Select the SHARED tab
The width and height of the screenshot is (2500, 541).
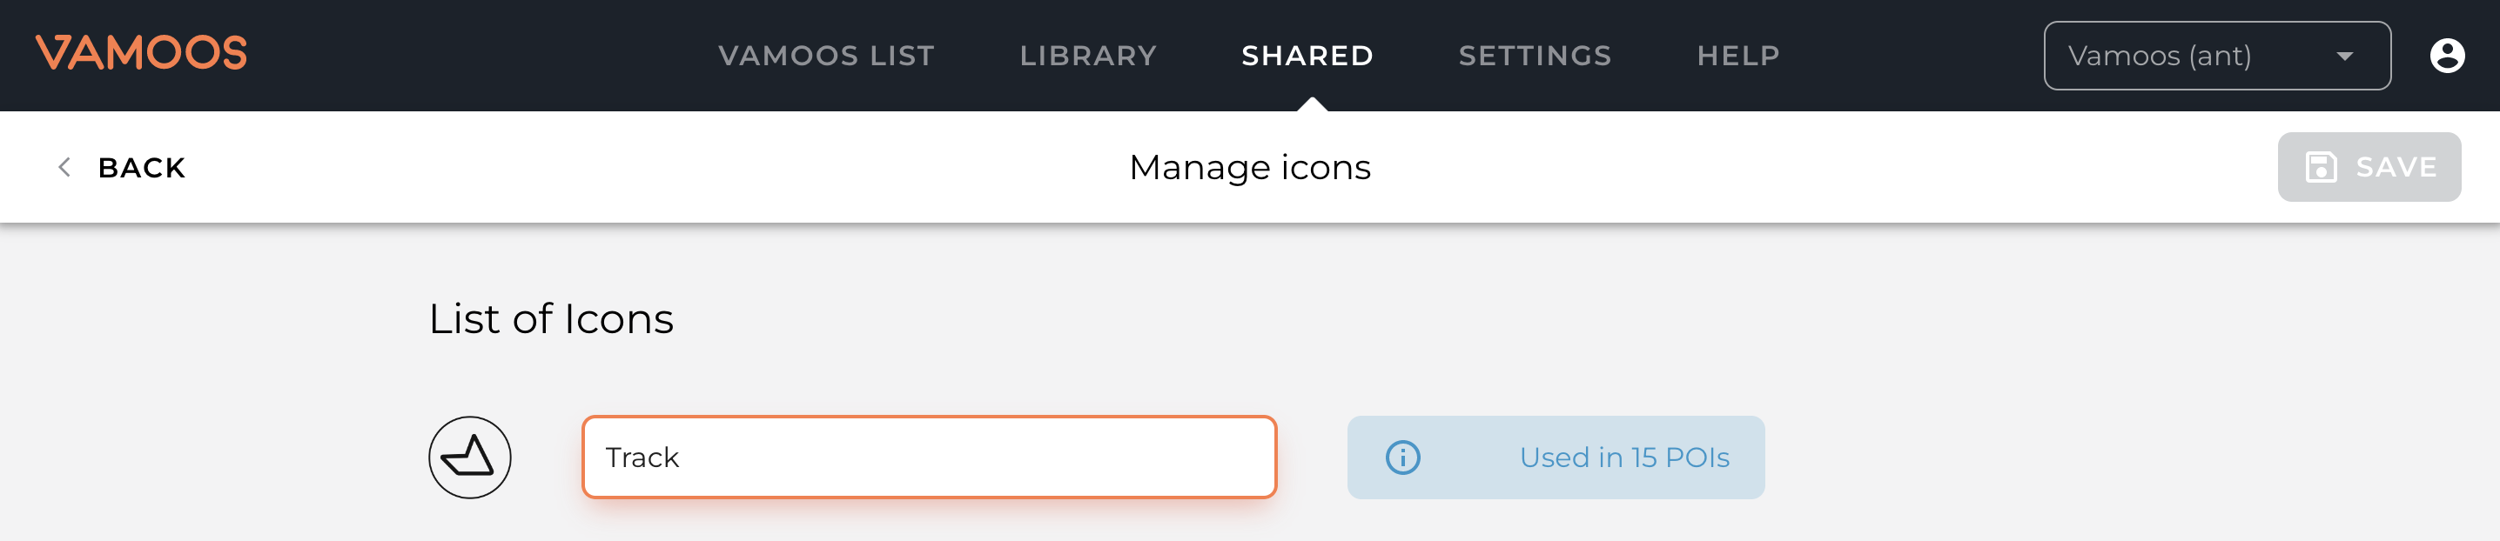(x=1307, y=56)
